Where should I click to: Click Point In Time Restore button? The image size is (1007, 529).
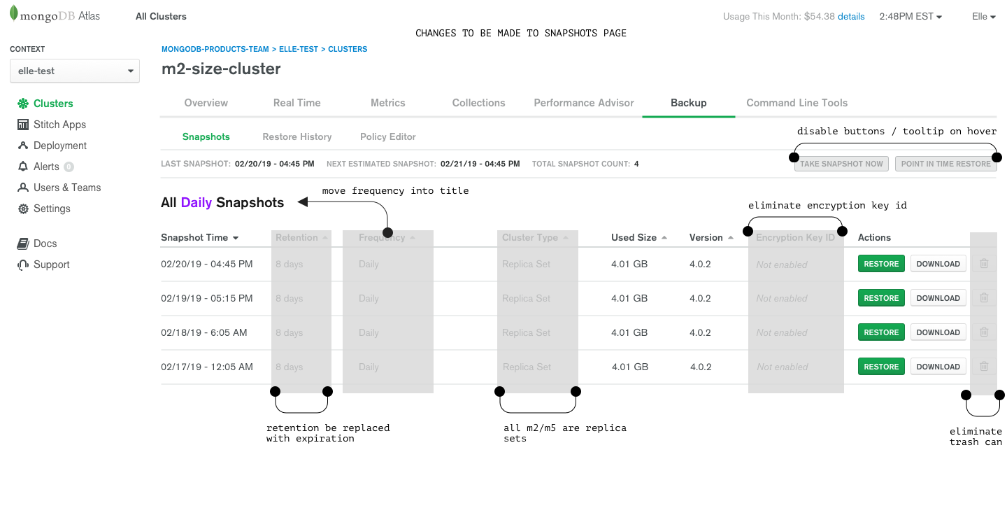pos(945,164)
